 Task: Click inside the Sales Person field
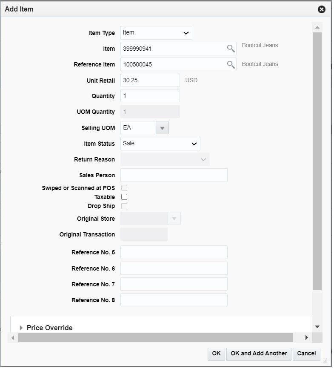click(x=174, y=175)
